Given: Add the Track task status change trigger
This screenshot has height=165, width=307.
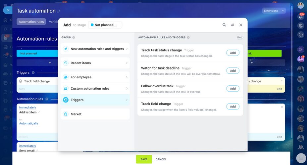Looking at the screenshot, I should 233,53.
